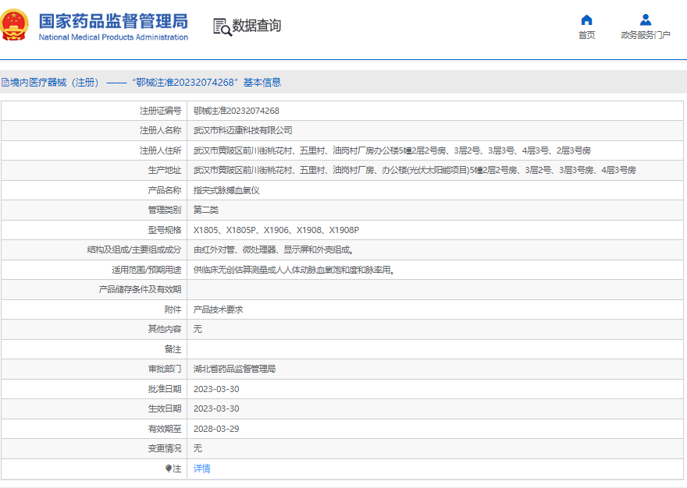Click the 其他内容 value 无
687x488 pixels.
point(198,329)
